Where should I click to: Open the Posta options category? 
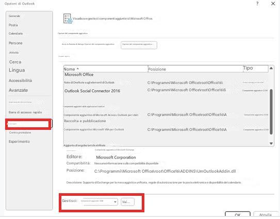(x=13, y=25)
